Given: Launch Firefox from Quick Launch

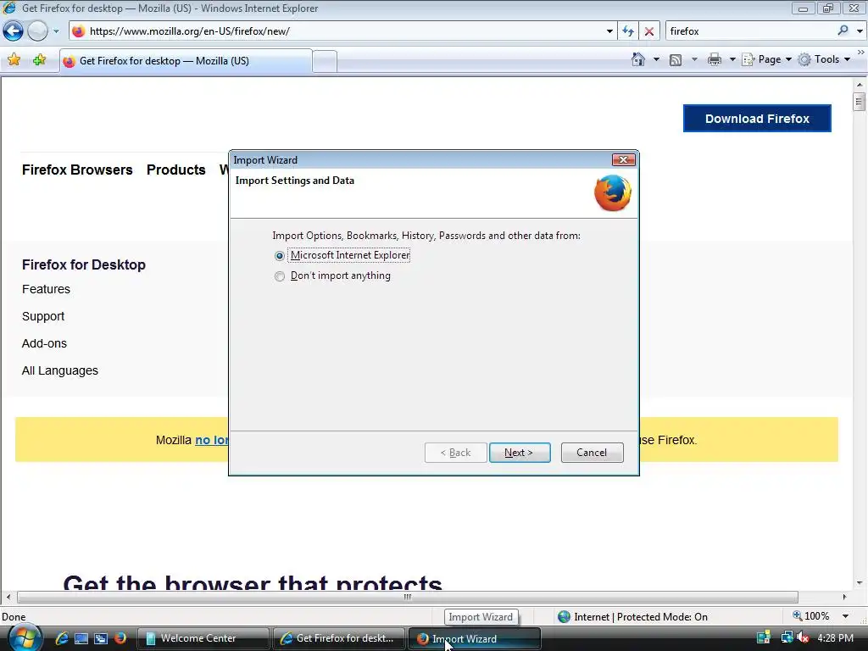Looking at the screenshot, I should pyautogui.click(x=120, y=638).
